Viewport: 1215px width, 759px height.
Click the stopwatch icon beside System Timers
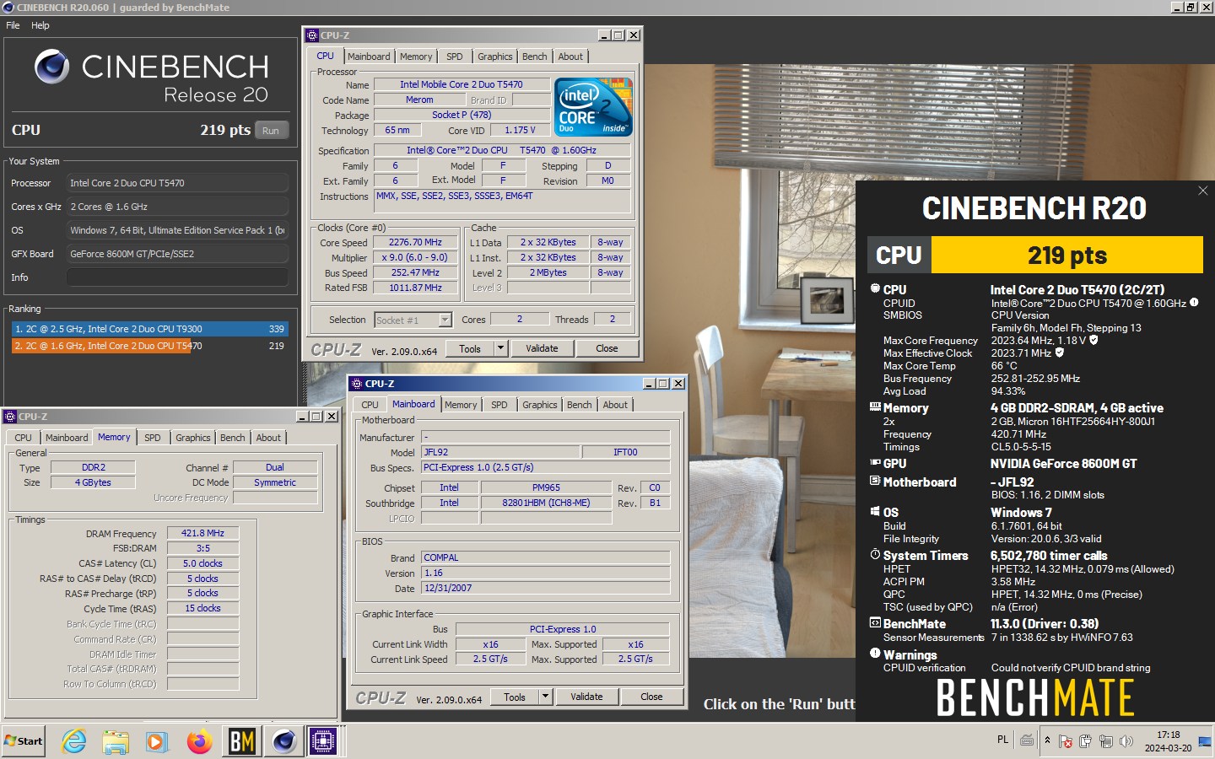[x=875, y=554]
